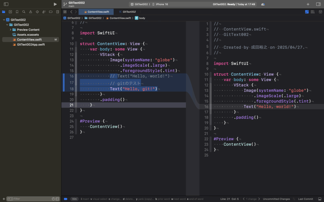Go back in editor history
Screen dimensions: 324x202
71,12
